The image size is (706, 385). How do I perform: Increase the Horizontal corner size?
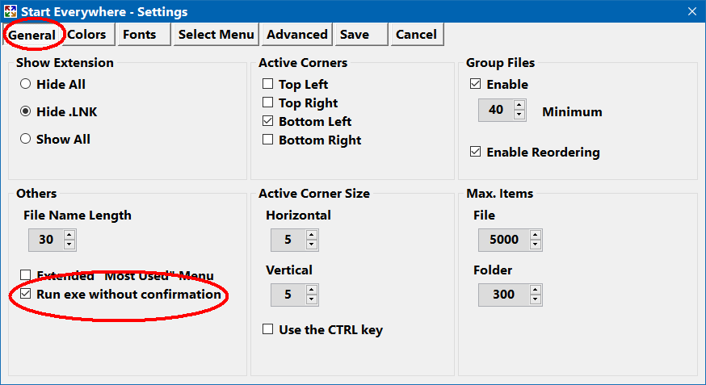click(312, 235)
